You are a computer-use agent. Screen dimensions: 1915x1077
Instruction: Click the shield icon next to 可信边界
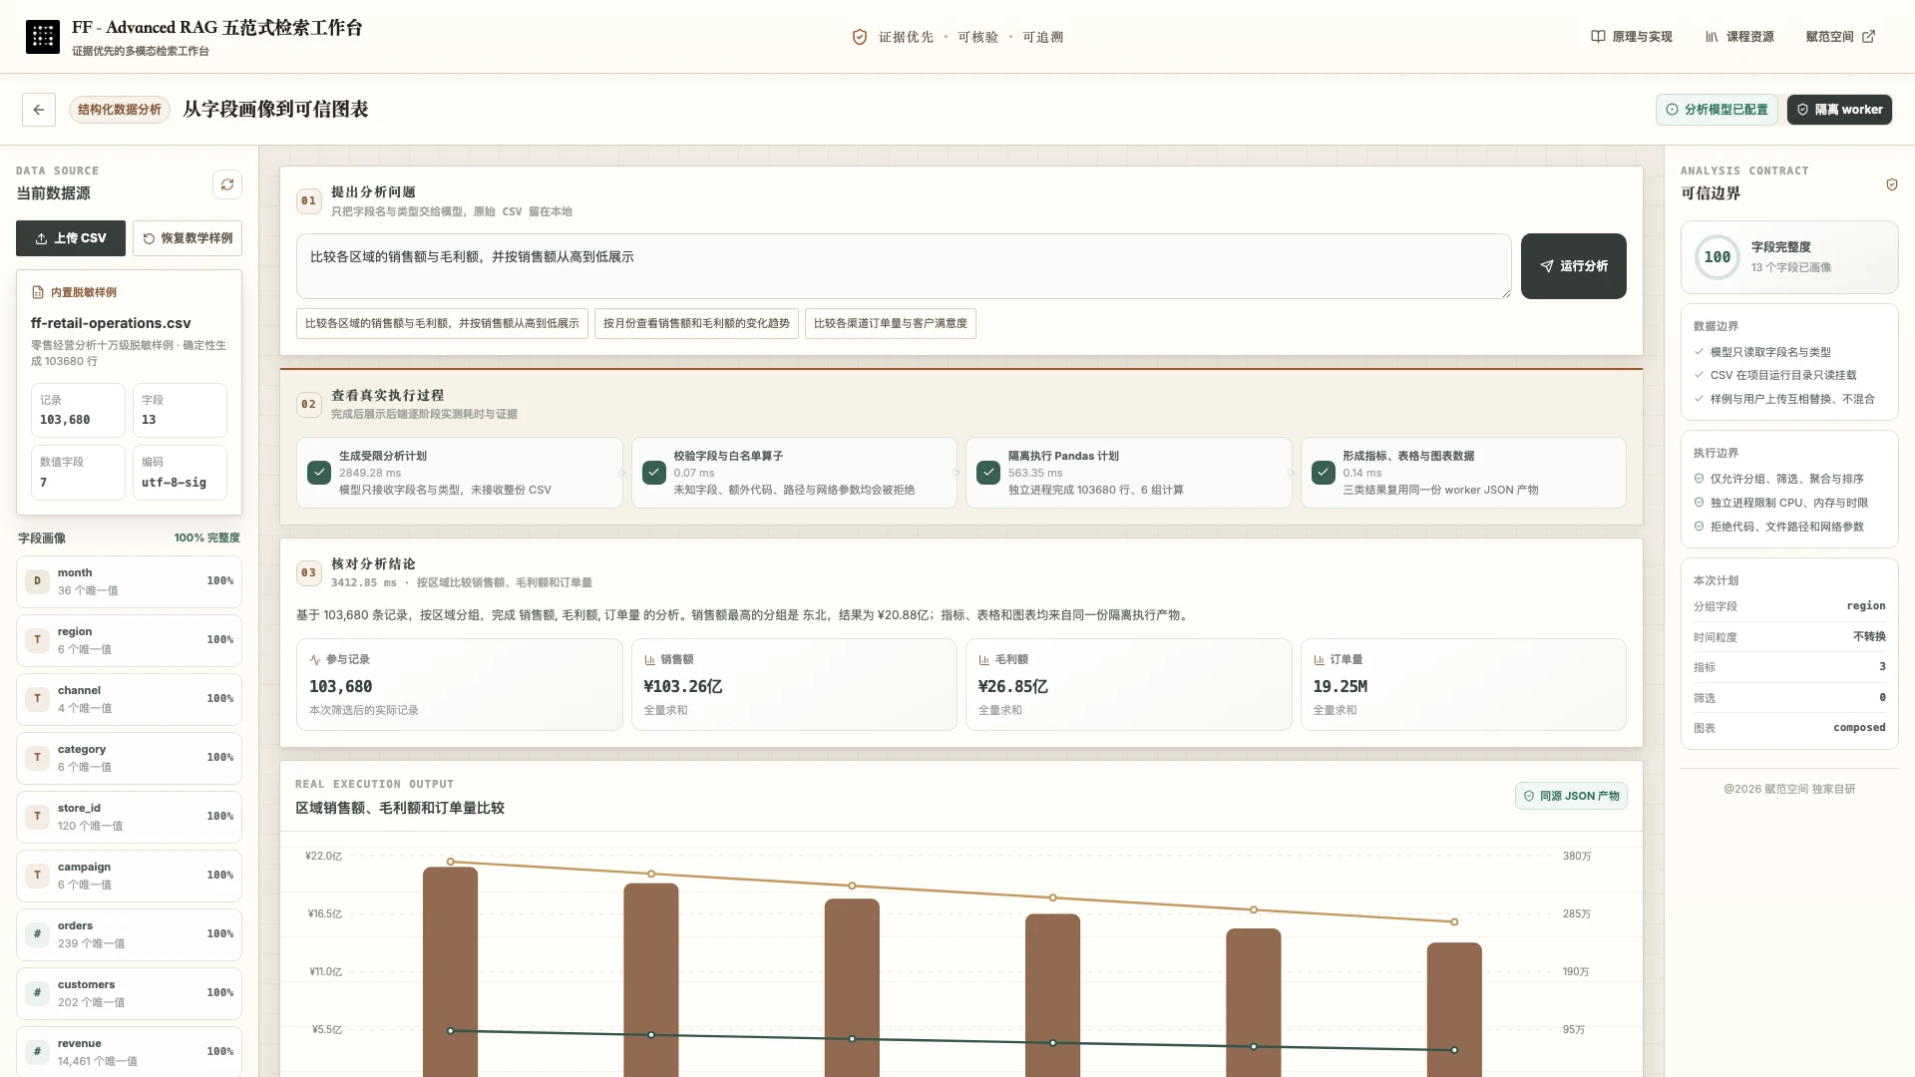[1892, 184]
